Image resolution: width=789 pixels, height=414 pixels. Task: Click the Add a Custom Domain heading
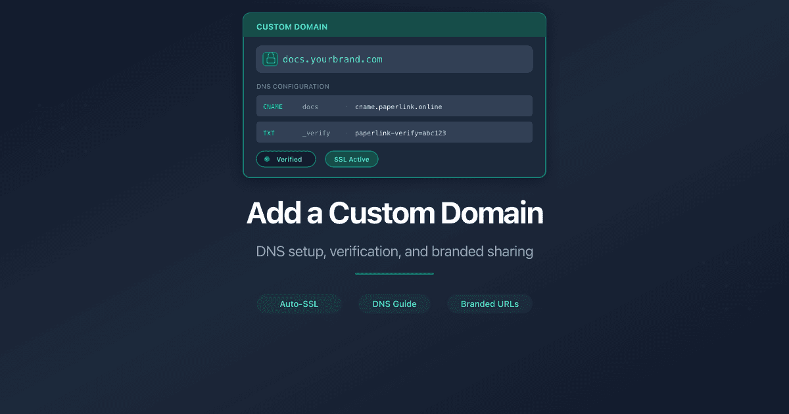[x=394, y=214]
